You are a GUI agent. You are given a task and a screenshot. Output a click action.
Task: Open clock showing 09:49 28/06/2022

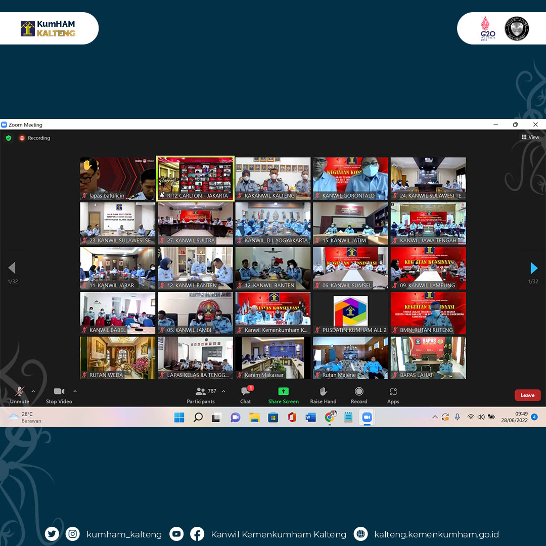pos(514,417)
